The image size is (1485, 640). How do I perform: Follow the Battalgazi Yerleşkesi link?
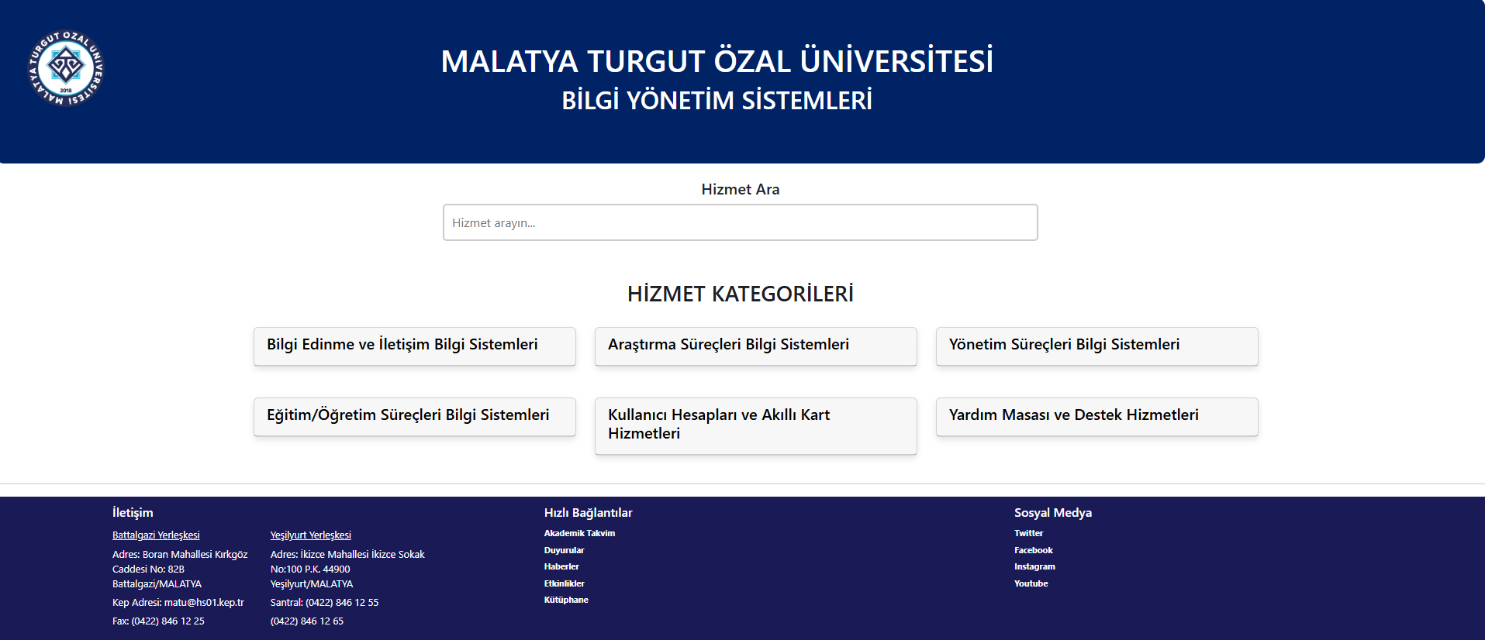156,535
